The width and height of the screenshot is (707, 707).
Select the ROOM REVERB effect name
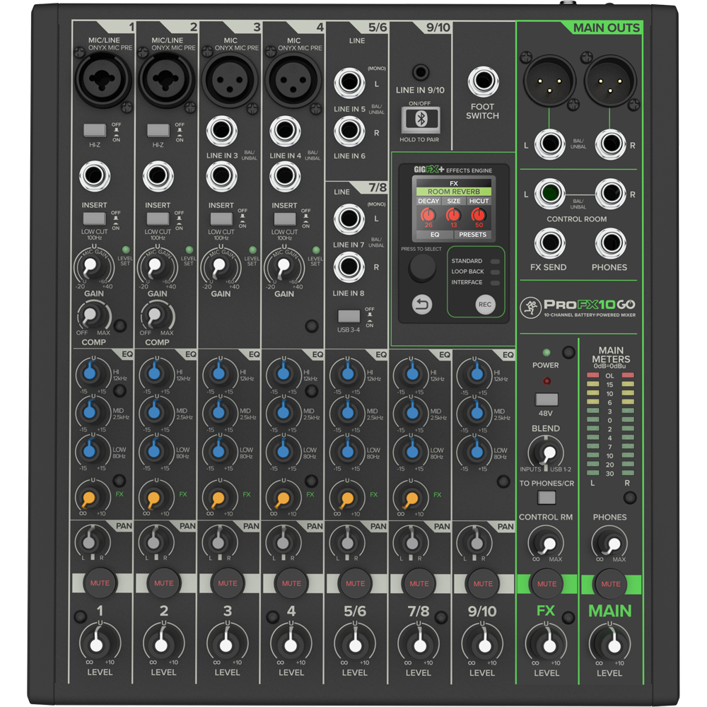[x=454, y=192]
